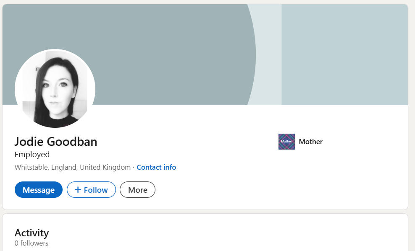
Task: Select the Employed headline text
Action: (x=32, y=154)
